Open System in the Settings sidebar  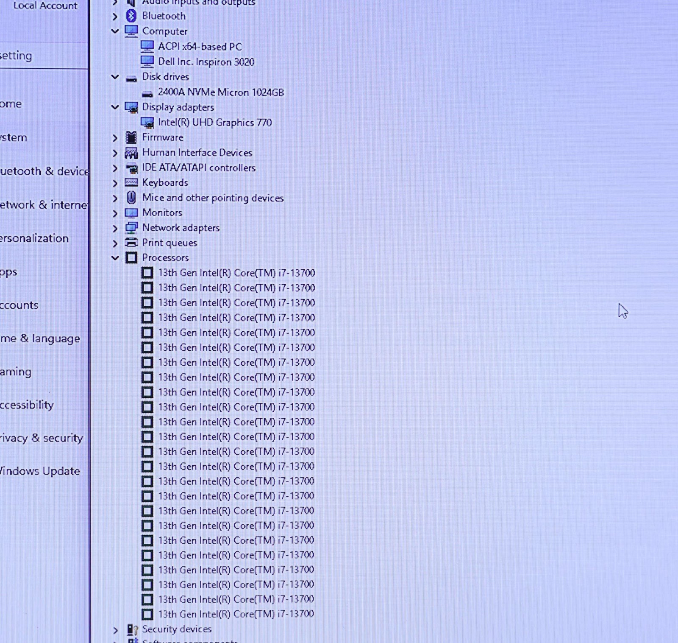[x=14, y=137]
